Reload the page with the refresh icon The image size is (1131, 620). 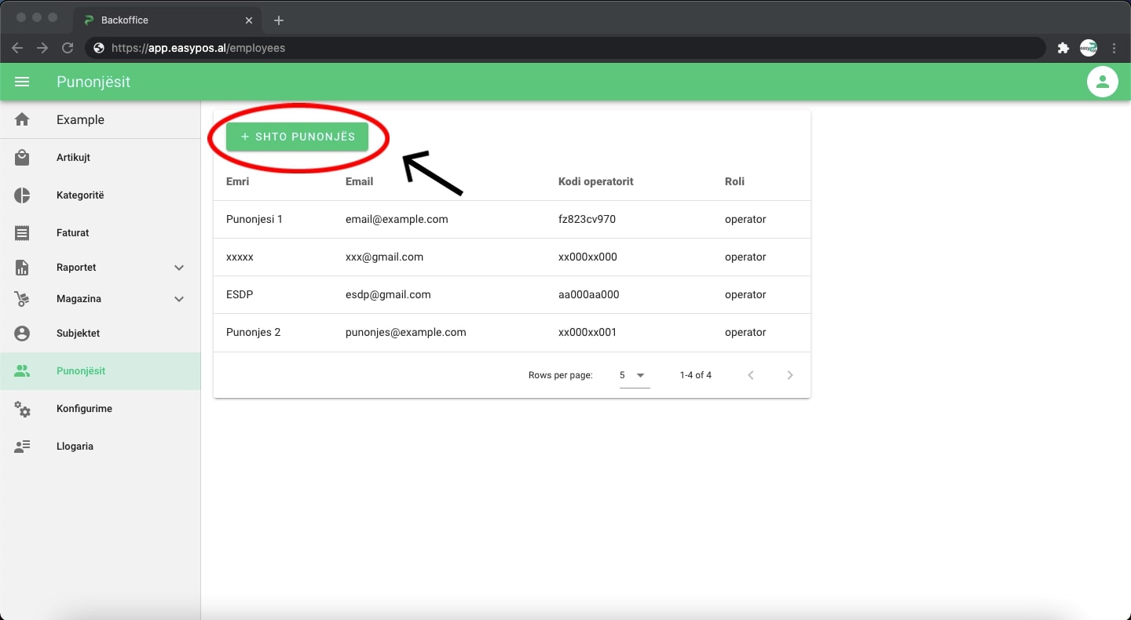[x=68, y=48]
